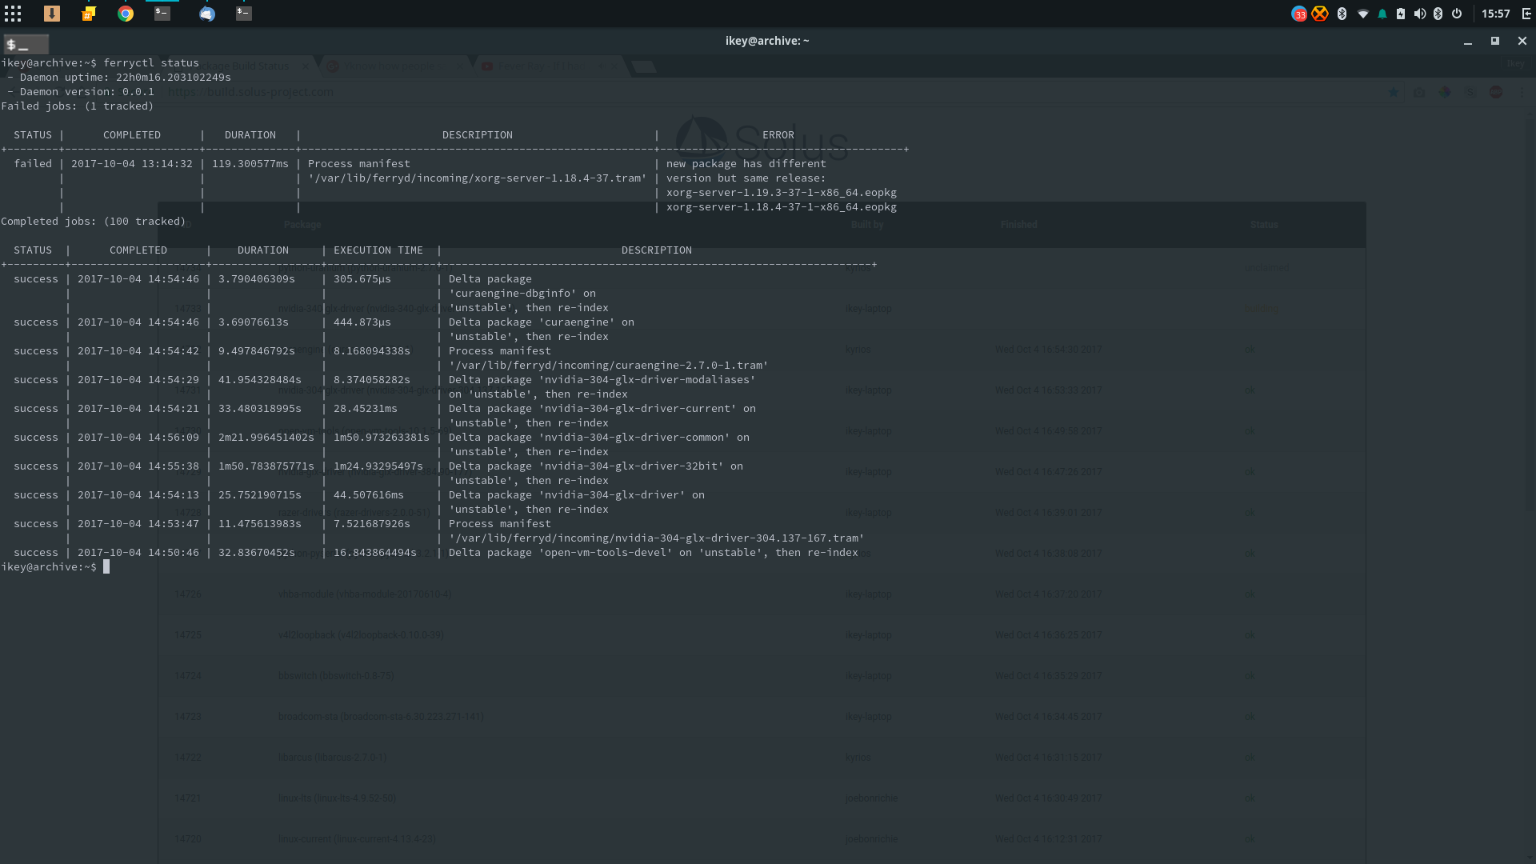Click the 'Daemon uptime: 22h0m16.203102249s' line
The image size is (1536, 864).
[x=118, y=78]
